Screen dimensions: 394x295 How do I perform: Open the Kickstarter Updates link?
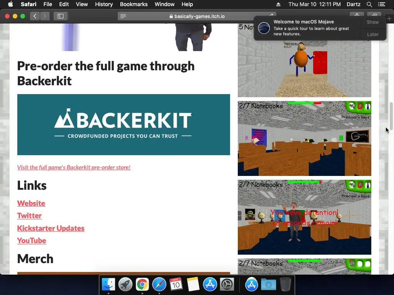click(x=51, y=228)
